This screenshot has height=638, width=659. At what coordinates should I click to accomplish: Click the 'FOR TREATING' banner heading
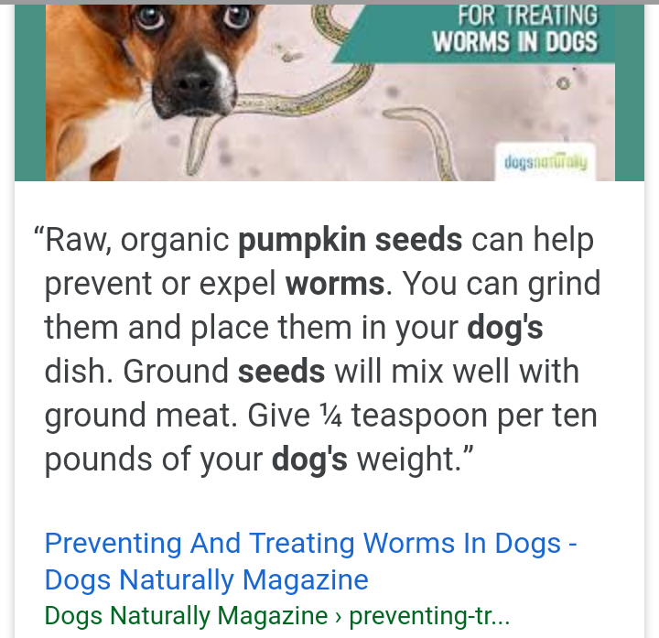pos(527,16)
